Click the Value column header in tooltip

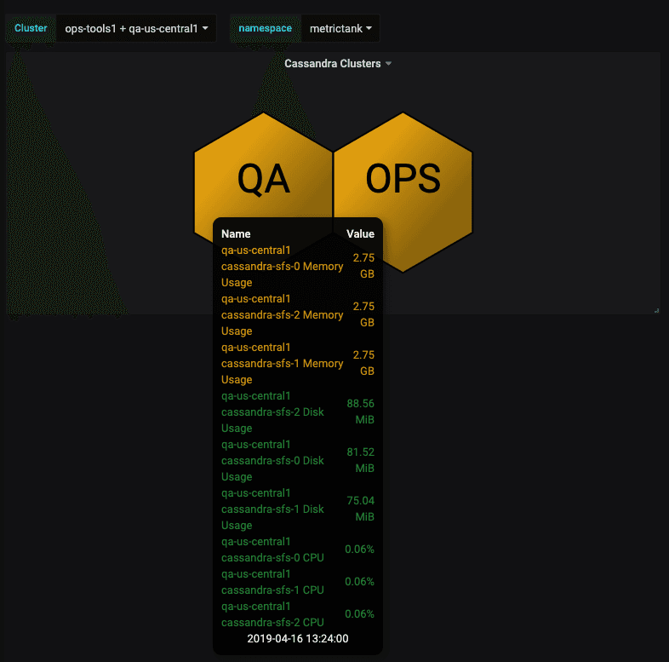(x=360, y=233)
